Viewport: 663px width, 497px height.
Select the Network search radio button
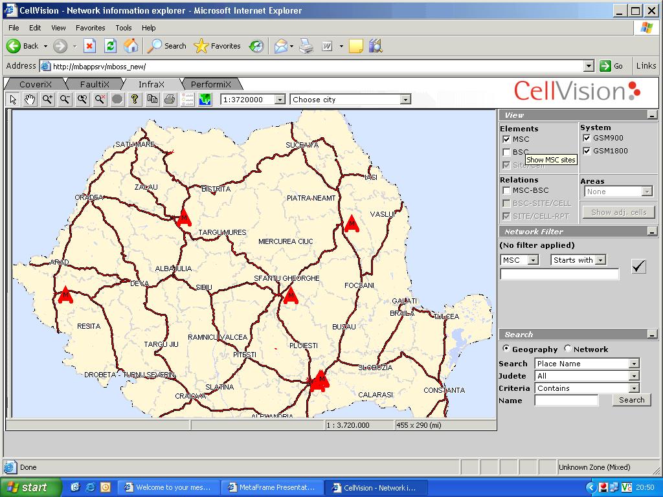567,349
